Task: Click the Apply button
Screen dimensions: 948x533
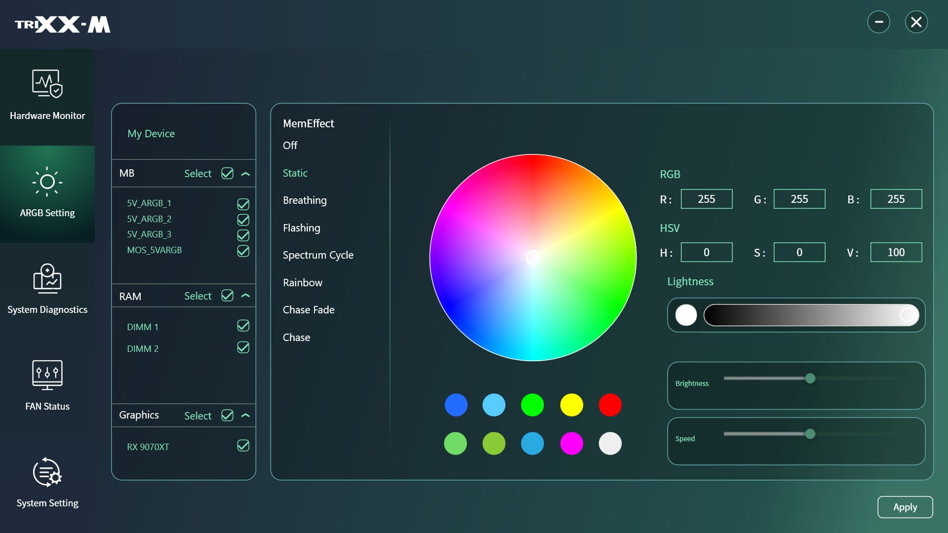Action: (x=905, y=507)
